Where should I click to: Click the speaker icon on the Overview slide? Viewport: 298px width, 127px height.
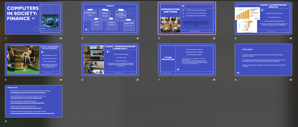pos(86,29)
